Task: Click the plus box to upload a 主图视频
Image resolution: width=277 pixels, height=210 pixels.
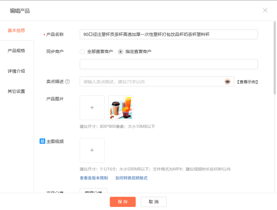Action: point(92,150)
